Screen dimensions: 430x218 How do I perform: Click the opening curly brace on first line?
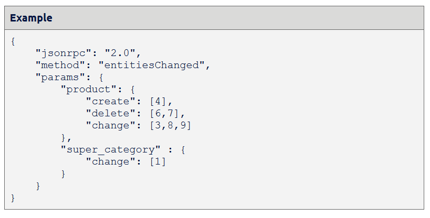pyautogui.click(x=13, y=41)
